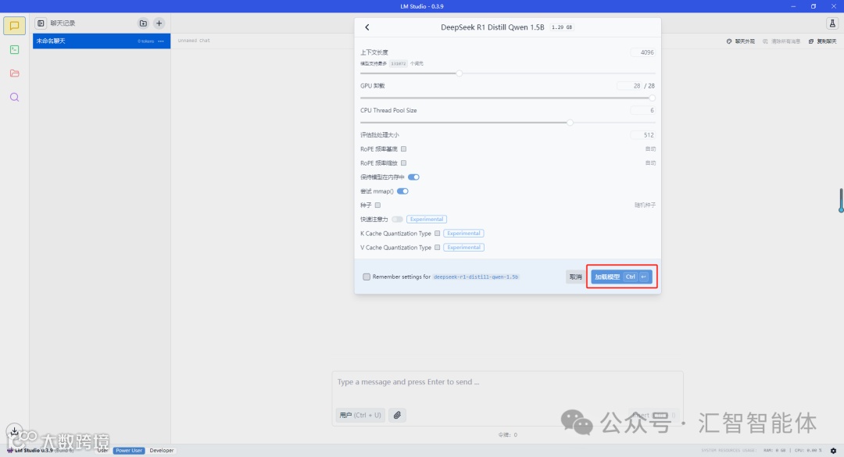Check the K Cache Quantization Type box
Viewport: 844px width, 457px height.
pyautogui.click(x=438, y=233)
